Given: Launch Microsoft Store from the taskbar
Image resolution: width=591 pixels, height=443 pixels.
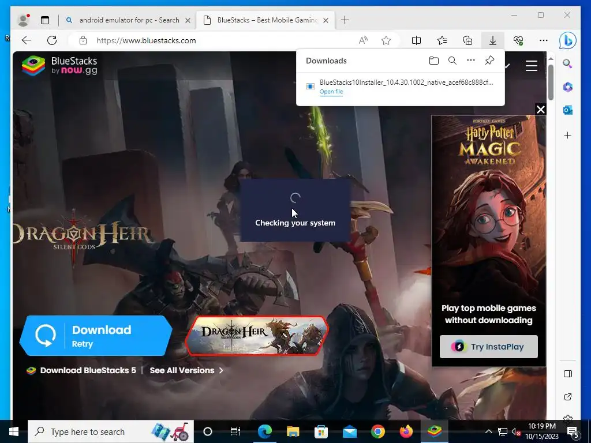Looking at the screenshot, I should (321, 431).
